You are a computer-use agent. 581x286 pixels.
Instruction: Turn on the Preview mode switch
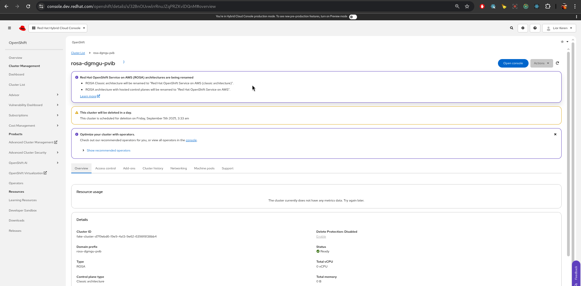tap(353, 17)
